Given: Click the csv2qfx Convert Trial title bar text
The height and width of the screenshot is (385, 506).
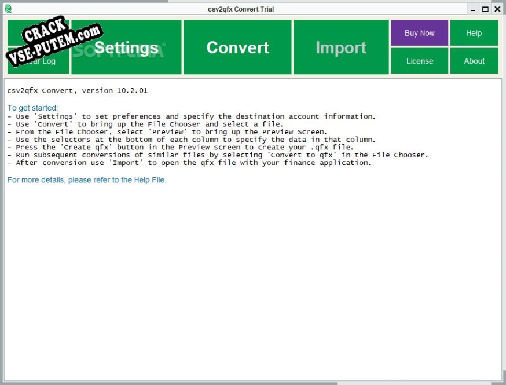Looking at the screenshot, I should pos(241,9).
